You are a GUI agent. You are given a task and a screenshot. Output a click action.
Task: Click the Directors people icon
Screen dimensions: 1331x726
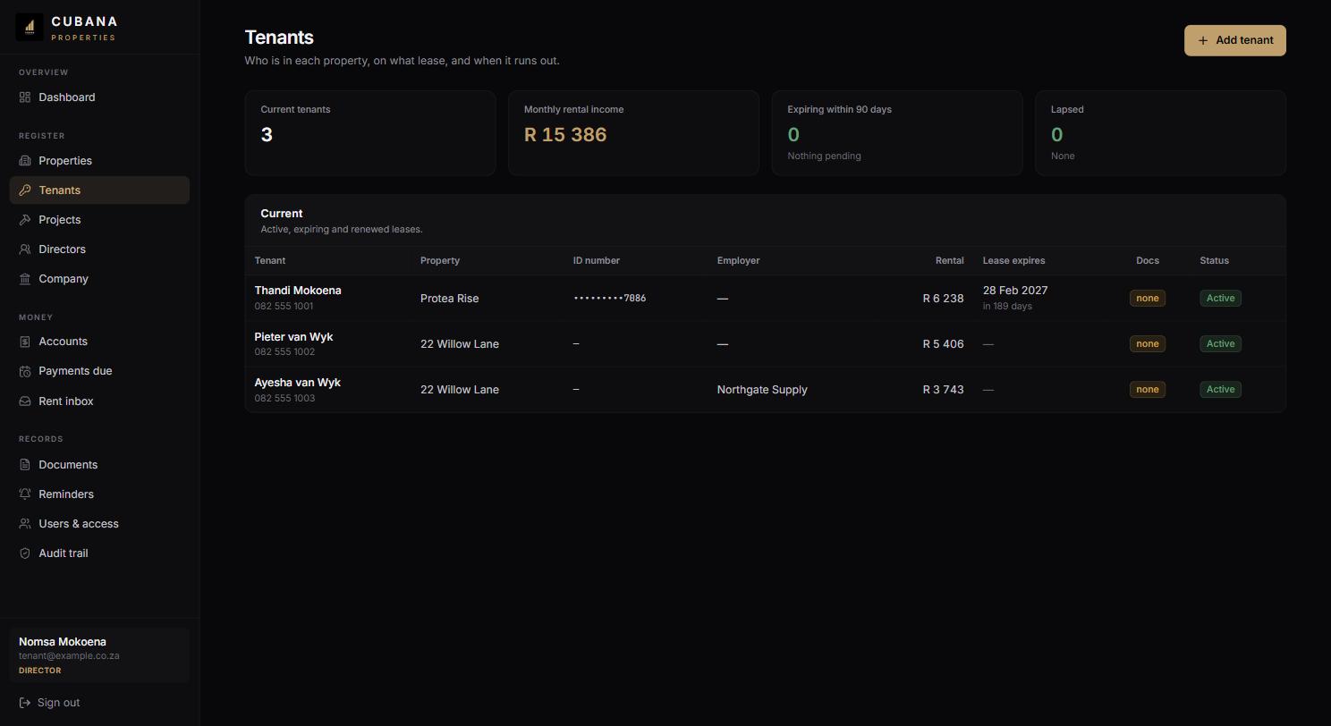[25, 249]
